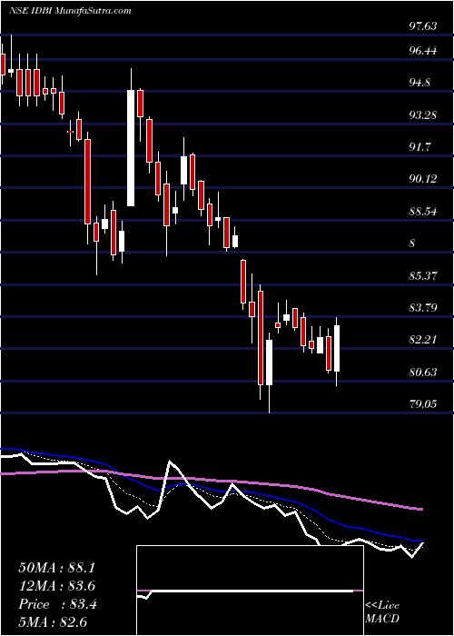The height and width of the screenshot is (636, 454).
Task: Click the 88.54 price axis label
Action: (423, 212)
